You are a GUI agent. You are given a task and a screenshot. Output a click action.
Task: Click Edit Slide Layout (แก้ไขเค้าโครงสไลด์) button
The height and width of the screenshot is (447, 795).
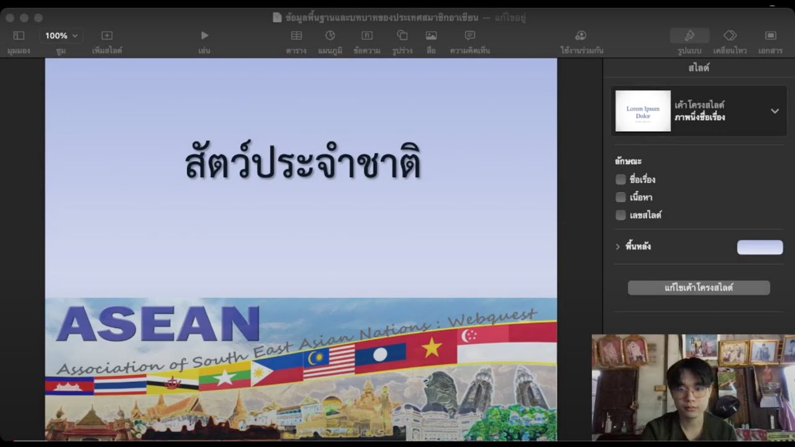[699, 288]
